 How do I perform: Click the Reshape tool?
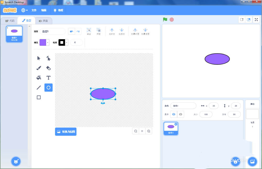(x=48, y=58)
